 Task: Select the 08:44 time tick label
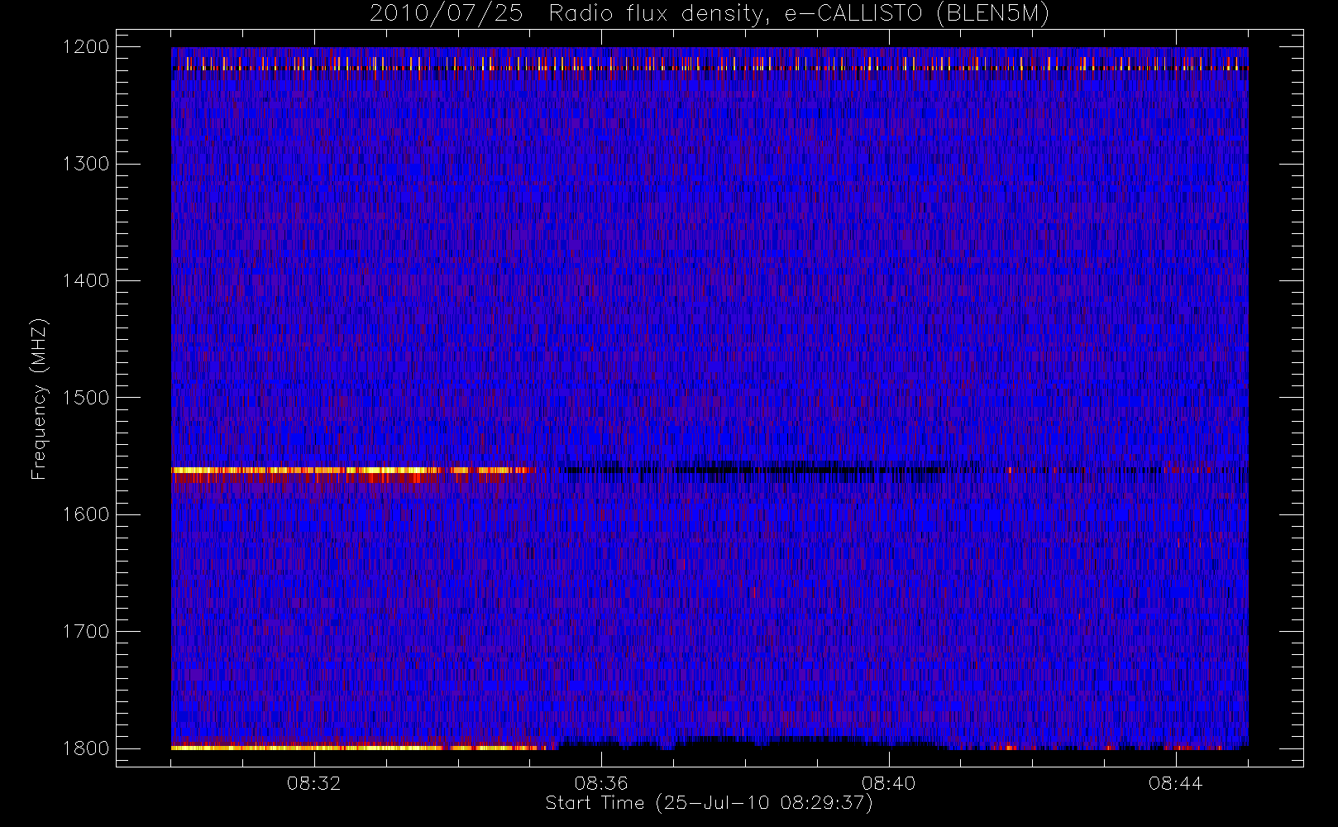[1175, 783]
